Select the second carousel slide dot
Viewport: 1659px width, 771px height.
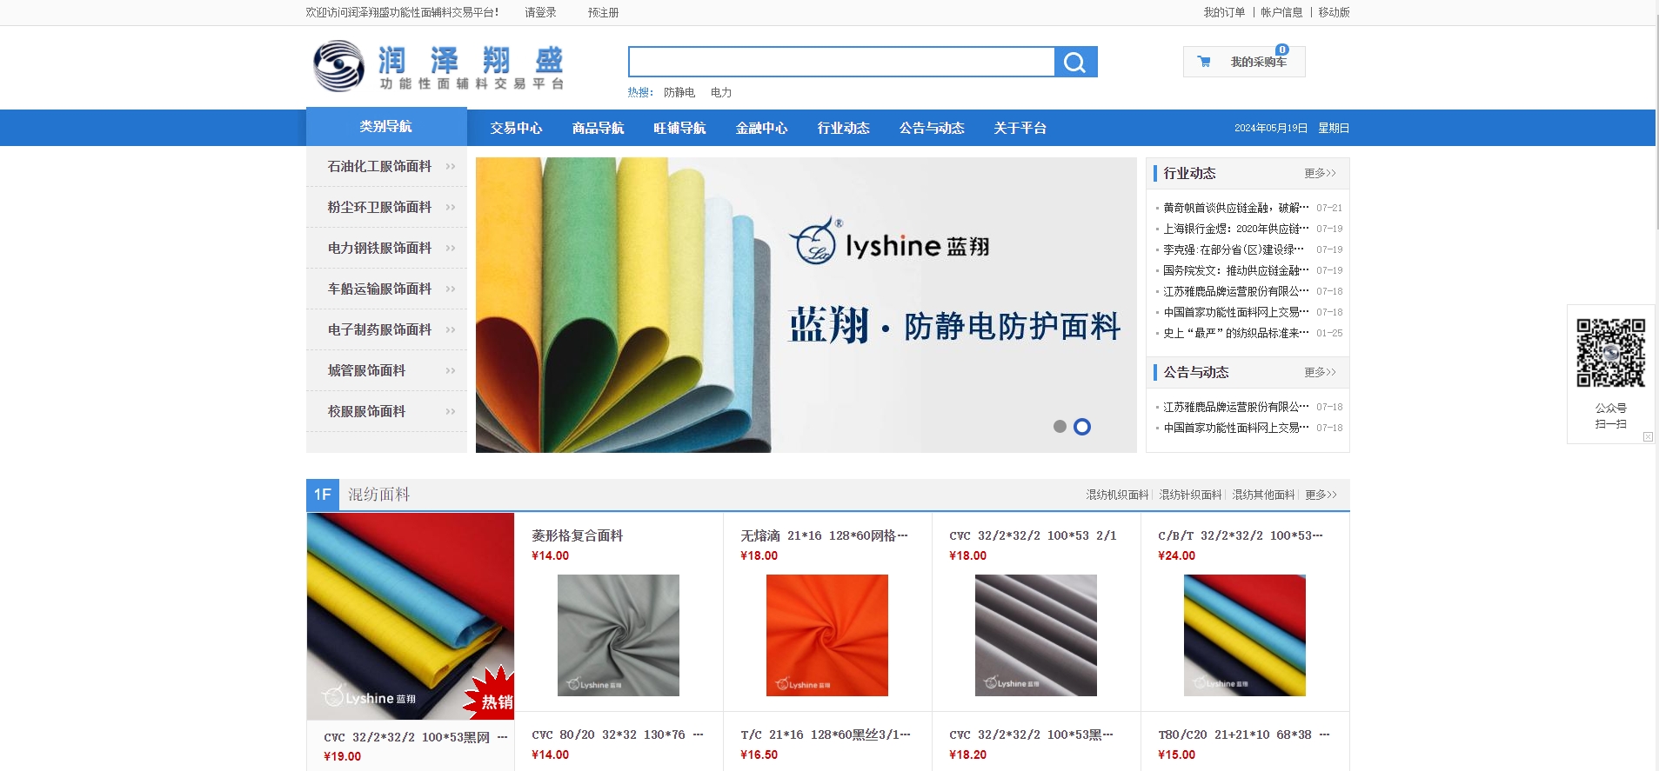[x=1082, y=426]
